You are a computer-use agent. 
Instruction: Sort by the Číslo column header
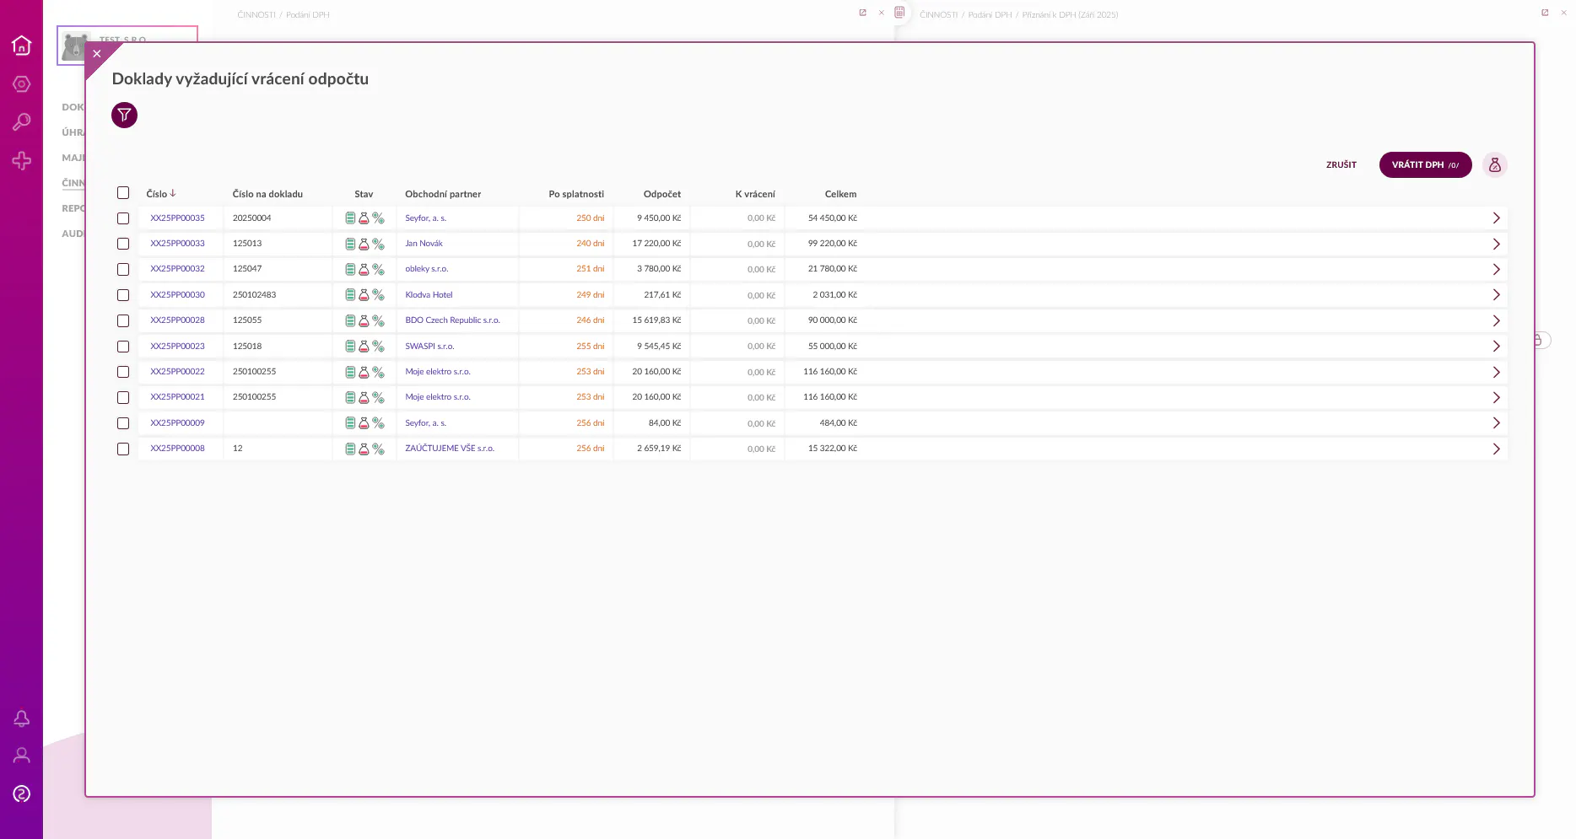click(157, 194)
